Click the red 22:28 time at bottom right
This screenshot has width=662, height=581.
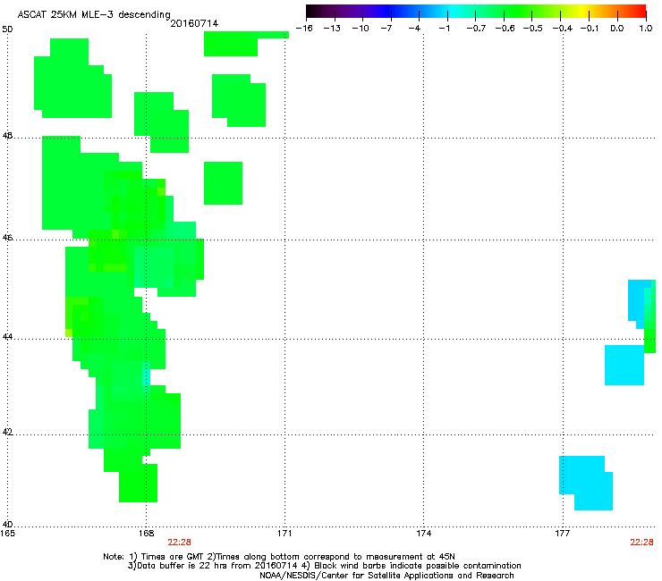pos(641,543)
